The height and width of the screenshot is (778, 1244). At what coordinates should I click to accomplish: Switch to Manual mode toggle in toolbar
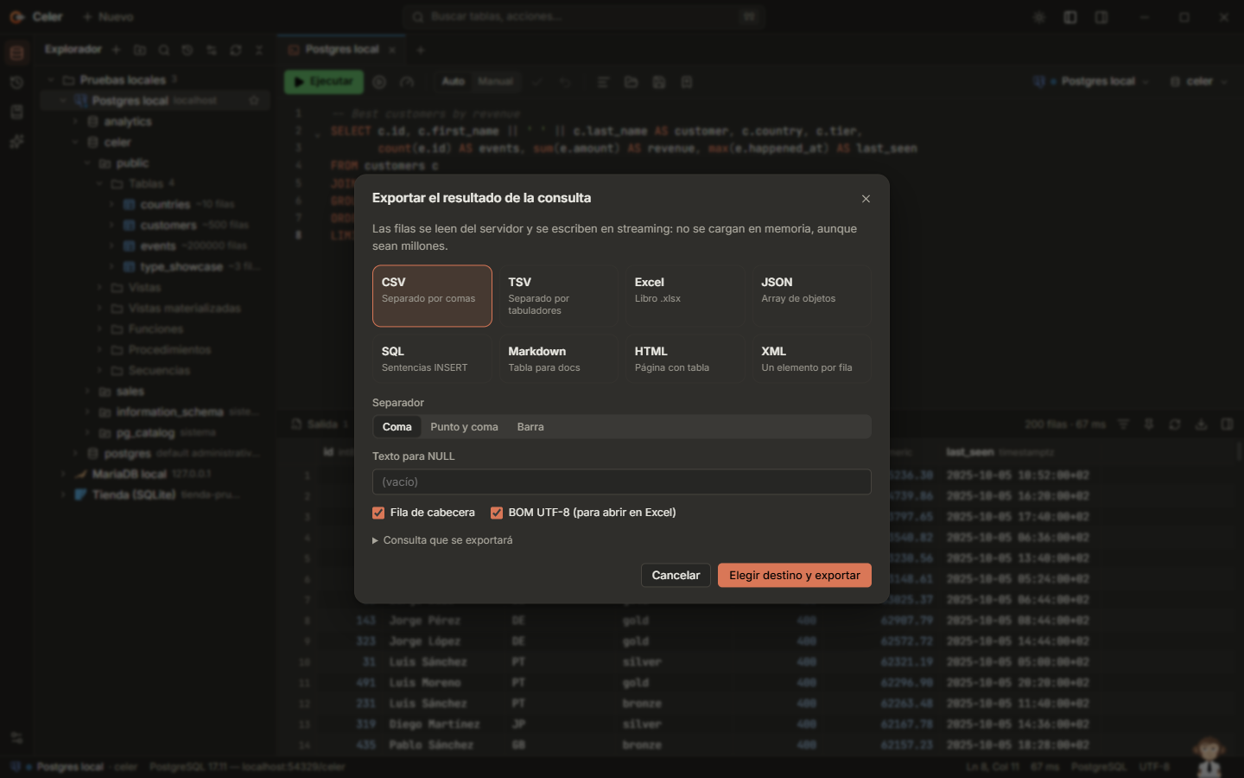pos(495,82)
